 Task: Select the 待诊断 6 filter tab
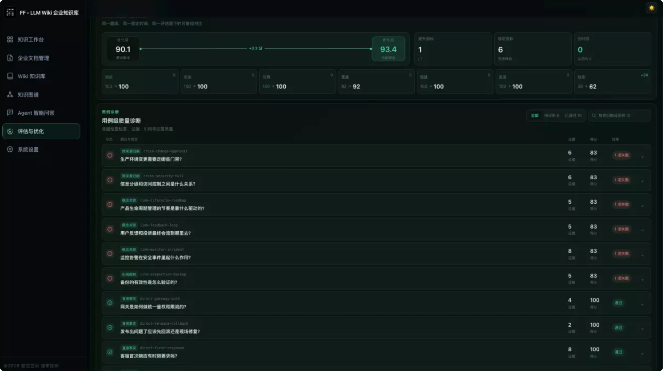point(551,115)
